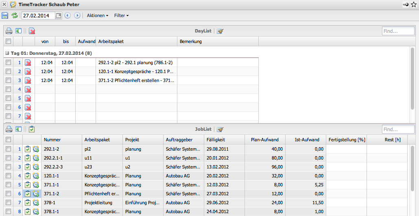This screenshot has width=419, height=216.
Task: Open the Aktionen dropdown menu
Action: 98,15
